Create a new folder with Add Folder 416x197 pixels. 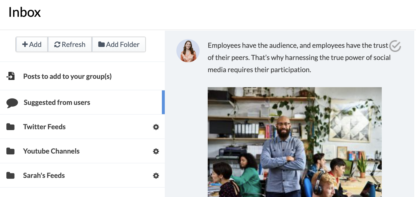(119, 44)
